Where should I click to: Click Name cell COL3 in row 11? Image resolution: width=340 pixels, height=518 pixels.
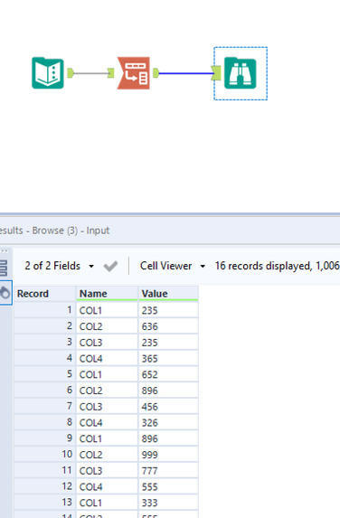tap(107, 470)
